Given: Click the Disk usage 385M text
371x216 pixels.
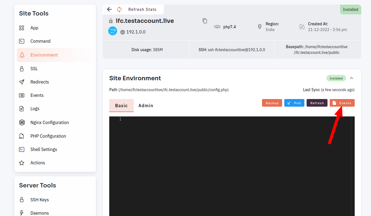Looking at the screenshot, I should pyautogui.click(x=147, y=50).
